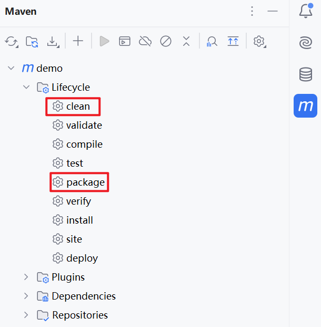Collapse all tree nodes icon
Screen dimensions: 321x327
coord(186,41)
